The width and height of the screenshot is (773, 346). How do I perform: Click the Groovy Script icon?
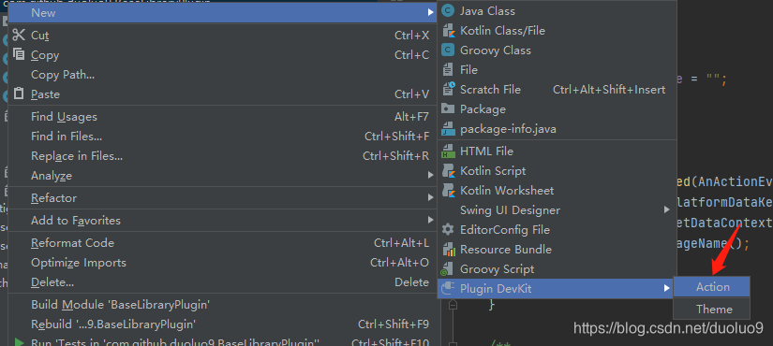448,269
